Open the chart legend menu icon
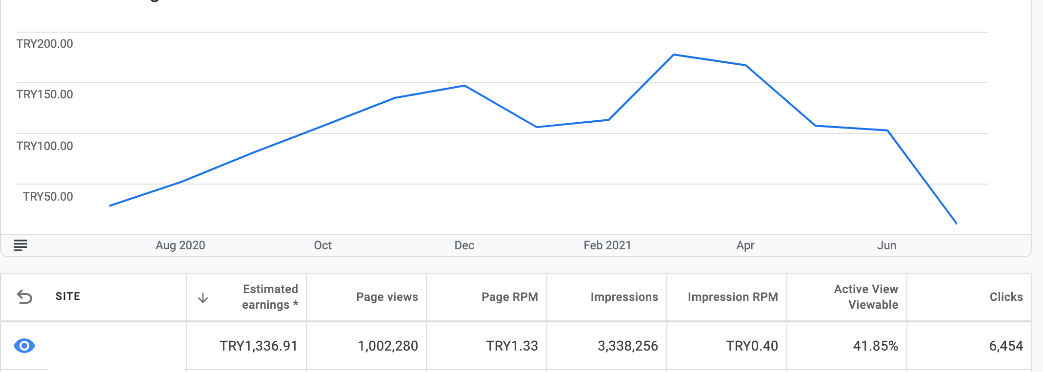 click(20, 245)
